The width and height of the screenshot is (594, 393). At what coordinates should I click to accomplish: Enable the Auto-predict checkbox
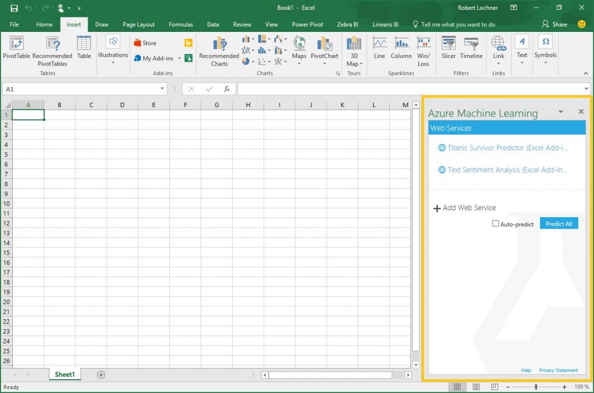tap(496, 223)
